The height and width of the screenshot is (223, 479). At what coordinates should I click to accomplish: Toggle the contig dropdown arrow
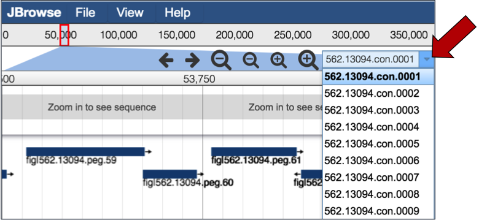(427, 59)
